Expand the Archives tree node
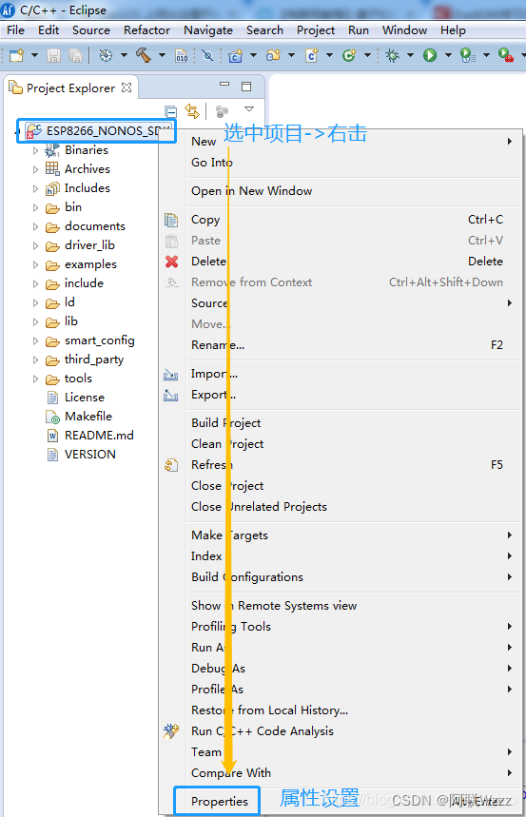Screen dimensions: 526x817 tap(35, 169)
